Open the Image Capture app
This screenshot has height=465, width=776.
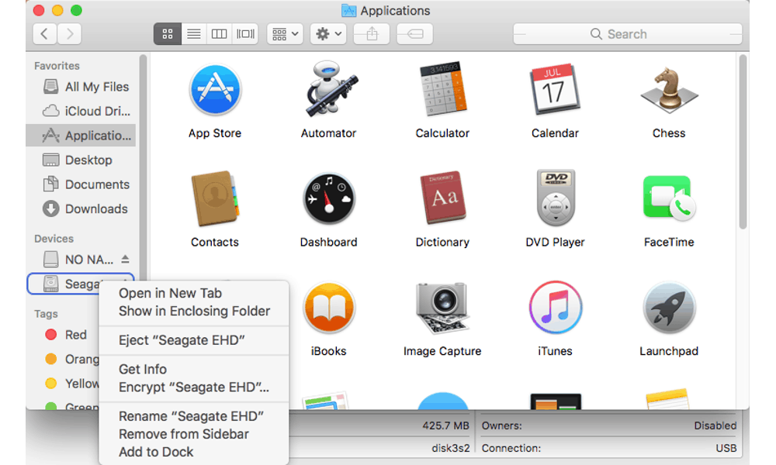point(442,308)
